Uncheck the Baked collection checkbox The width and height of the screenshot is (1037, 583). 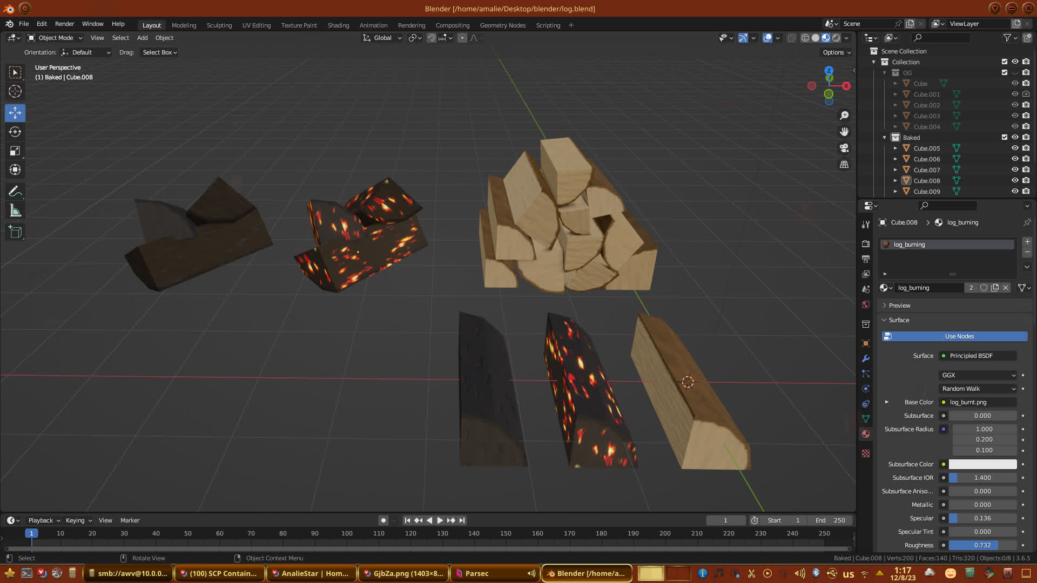point(1005,138)
